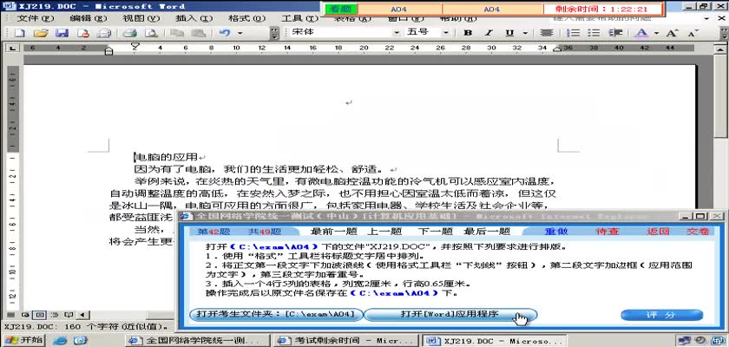Open the 插入(I) menu
Viewport: 729px width, 347px height.
click(x=194, y=18)
